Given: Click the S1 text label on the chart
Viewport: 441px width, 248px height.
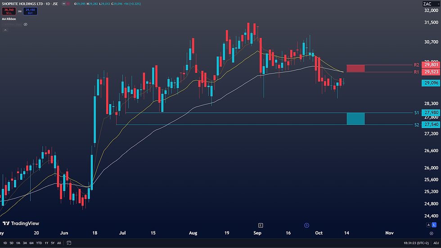Looking at the screenshot, I should click(x=417, y=113).
